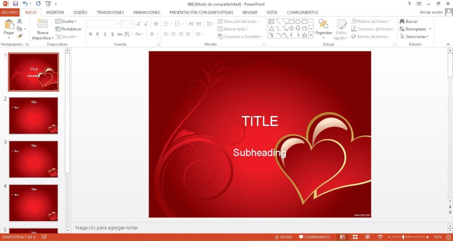Click the Restablecer button
The image size is (453, 241).
pos(69,29)
